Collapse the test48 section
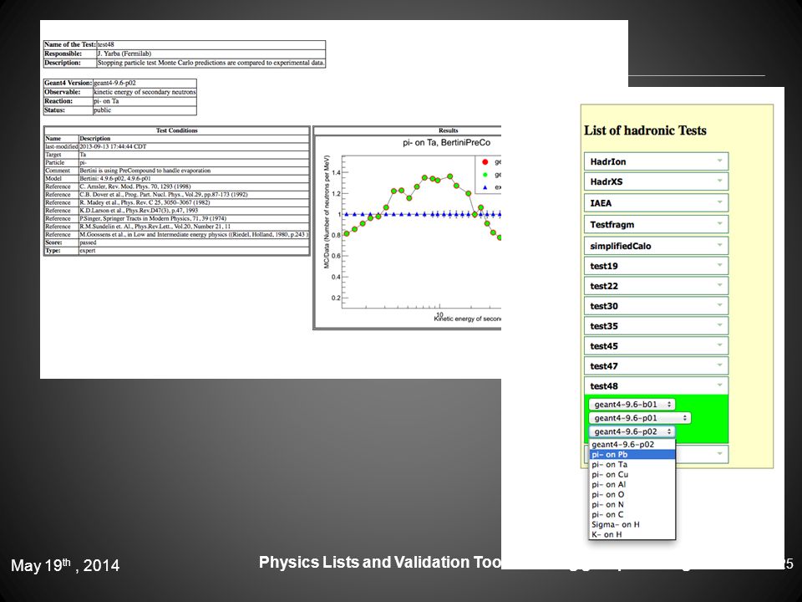 656,386
